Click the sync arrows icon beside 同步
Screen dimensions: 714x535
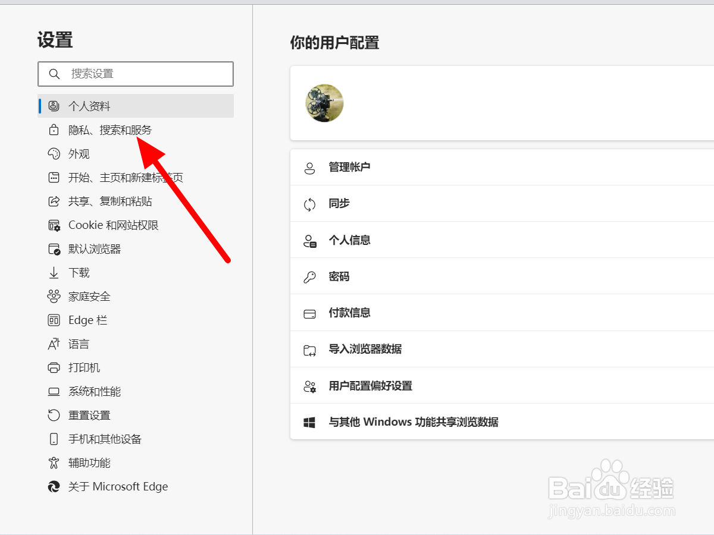(309, 204)
